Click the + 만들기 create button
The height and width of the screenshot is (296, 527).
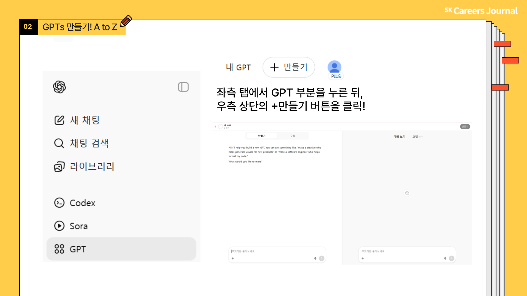pos(288,67)
